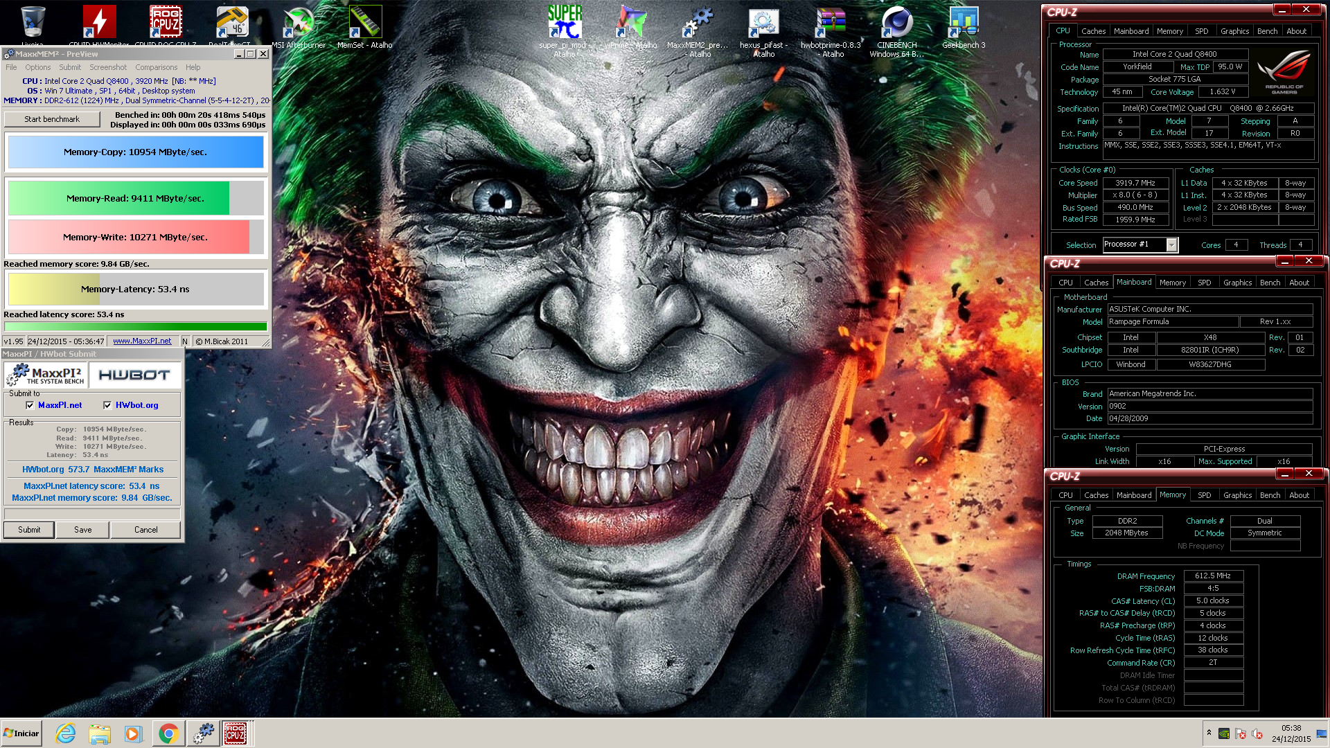The height and width of the screenshot is (748, 1330).
Task: Click the v1.95 status bar entry
Action: pos(13,341)
